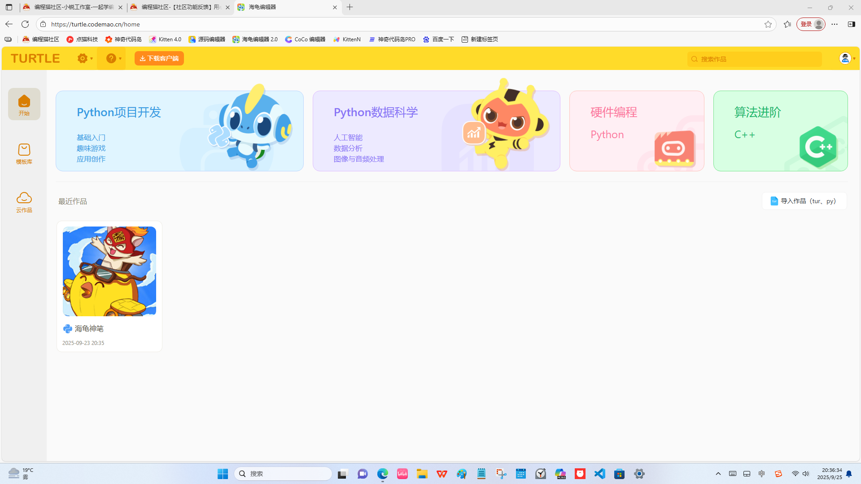Open the 模板库 template library
This screenshot has height=484, width=861.
(24, 153)
